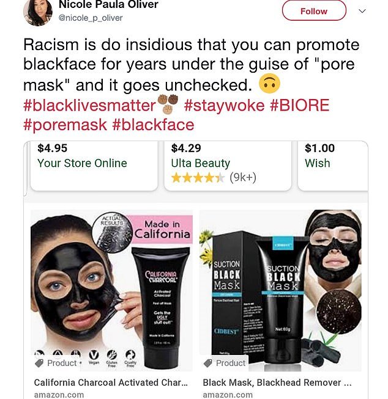Click the Follow button
This screenshot has height=399, width=388.
[x=314, y=10]
